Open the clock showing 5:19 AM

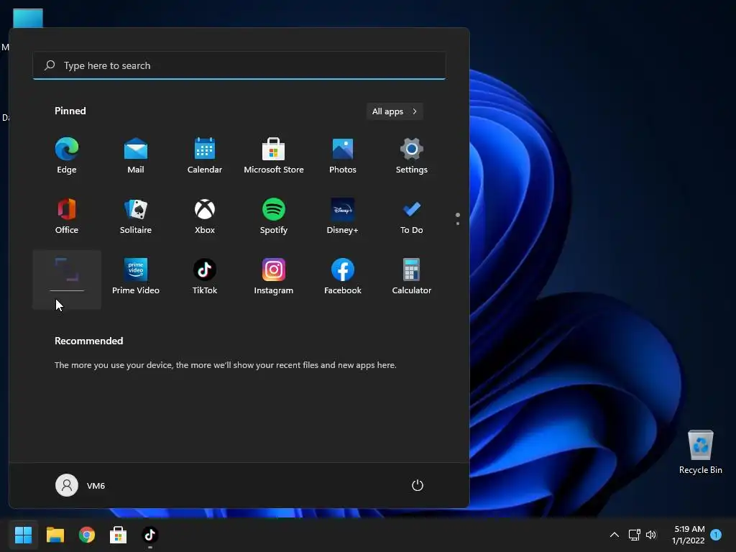689,535
